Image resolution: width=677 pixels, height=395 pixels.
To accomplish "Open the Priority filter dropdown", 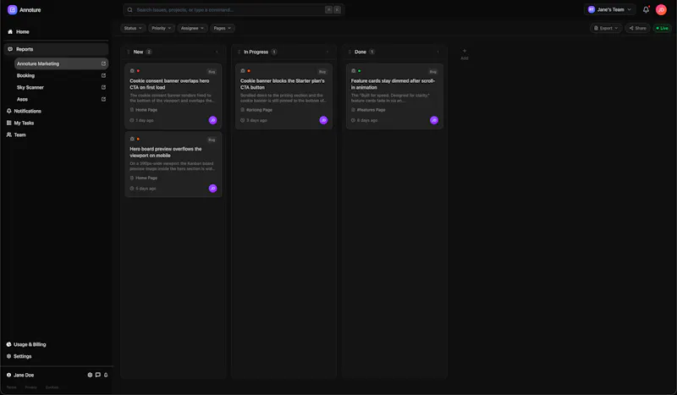I will [162, 28].
